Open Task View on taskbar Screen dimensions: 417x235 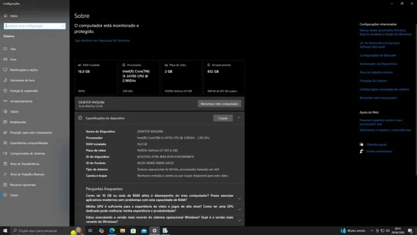tap(90, 231)
